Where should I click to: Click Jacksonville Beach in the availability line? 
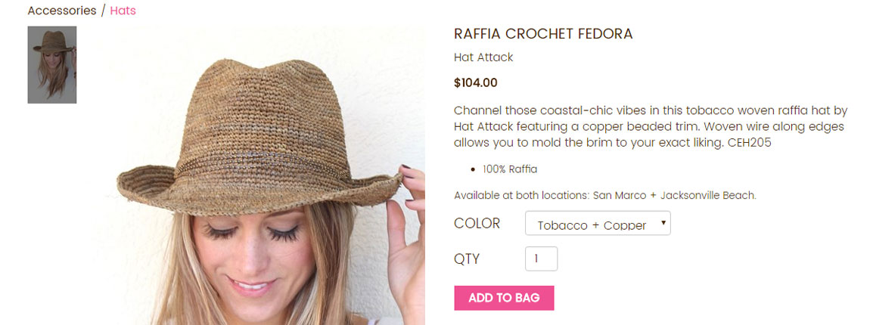click(707, 195)
